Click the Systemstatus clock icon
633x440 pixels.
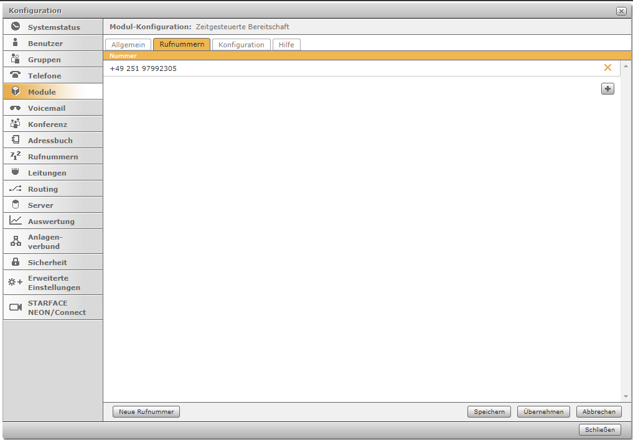pyautogui.click(x=16, y=27)
